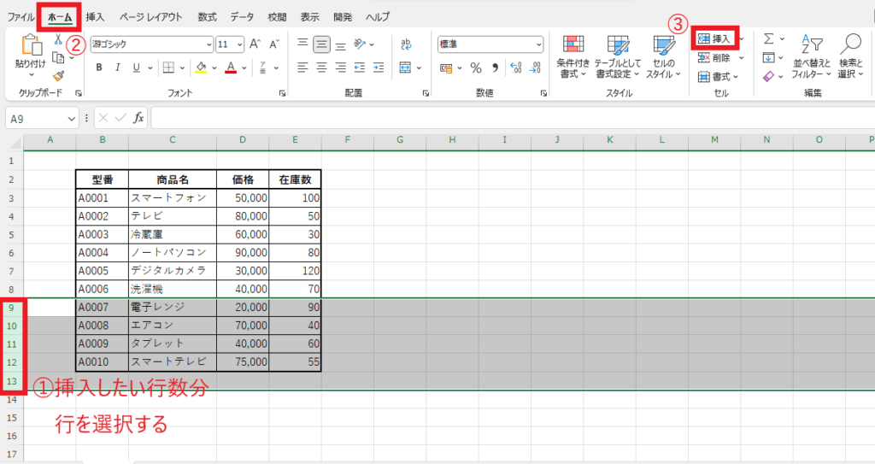
Task: Click the Paste (貼り付け) clipboard icon
Action: (31, 46)
